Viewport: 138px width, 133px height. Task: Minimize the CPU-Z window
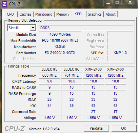[x=108, y=3]
